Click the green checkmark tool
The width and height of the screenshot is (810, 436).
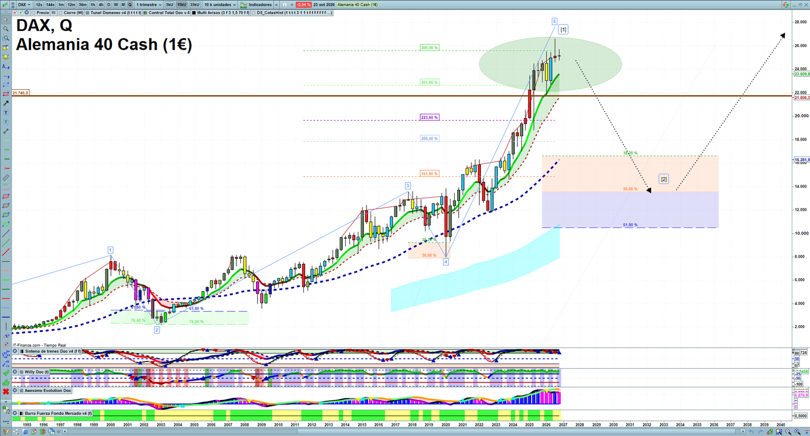(6, 373)
